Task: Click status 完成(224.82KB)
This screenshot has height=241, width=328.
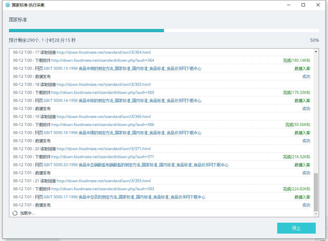Action: pyautogui.click(x=296, y=189)
